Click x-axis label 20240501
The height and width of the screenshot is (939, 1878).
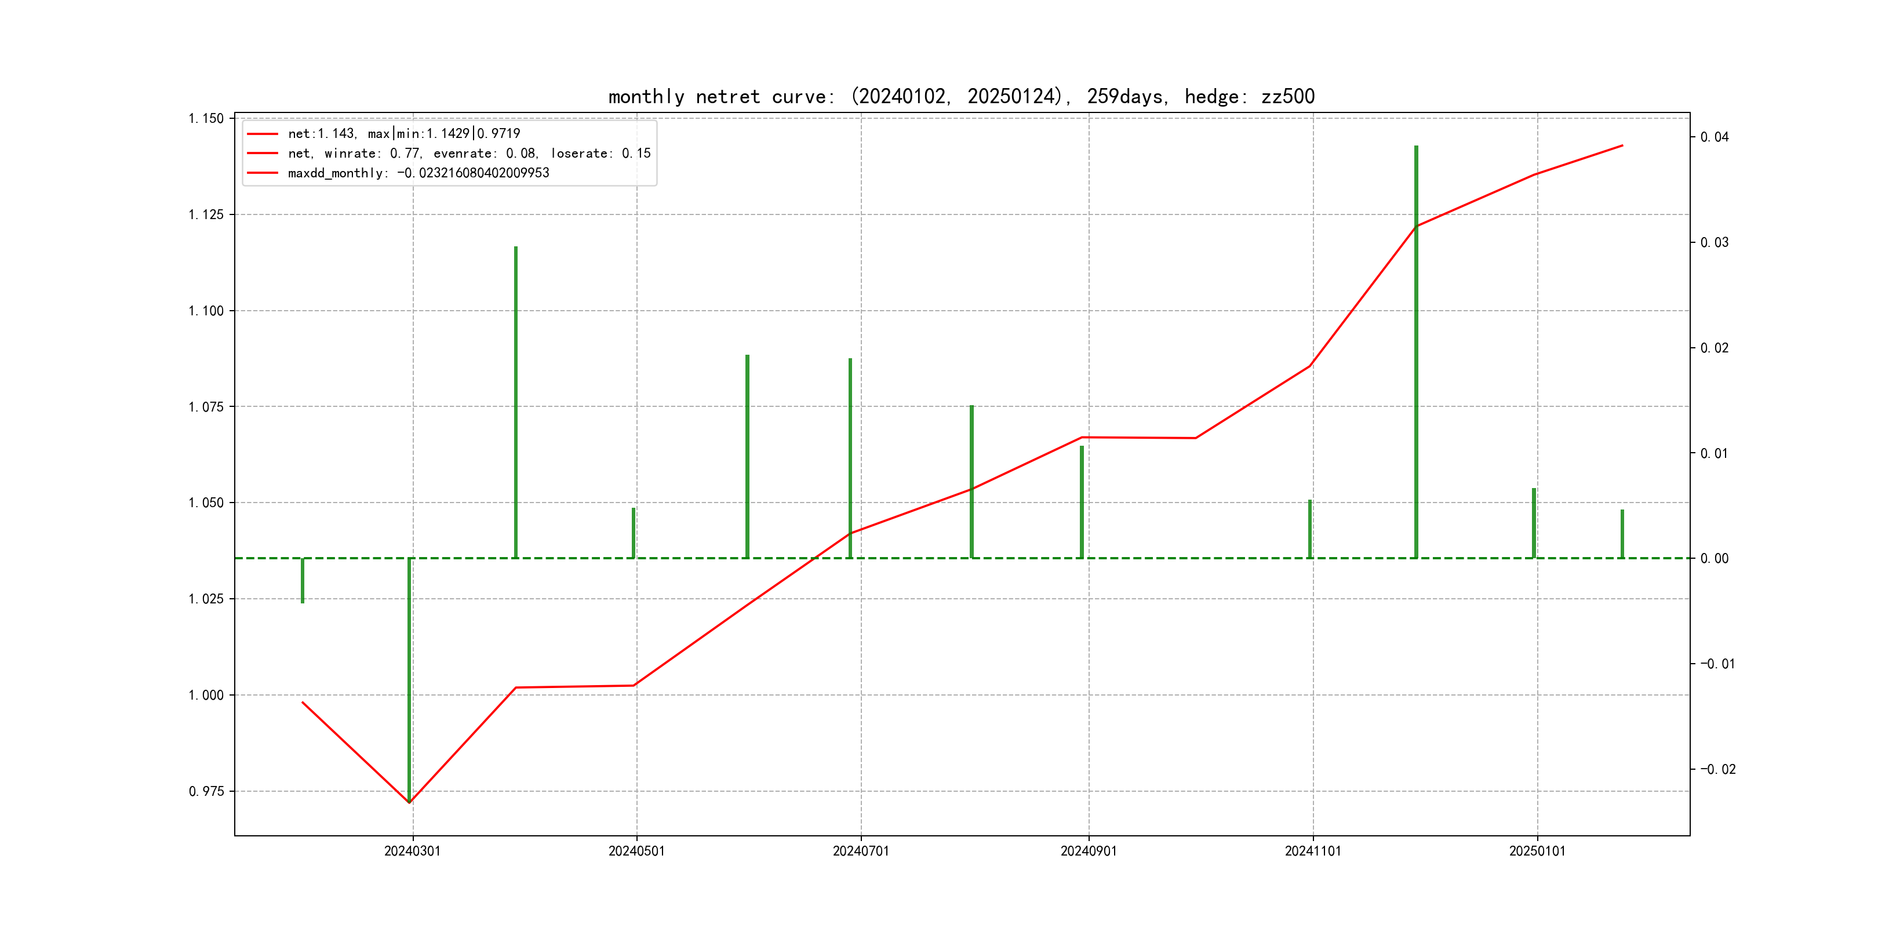coord(636,851)
